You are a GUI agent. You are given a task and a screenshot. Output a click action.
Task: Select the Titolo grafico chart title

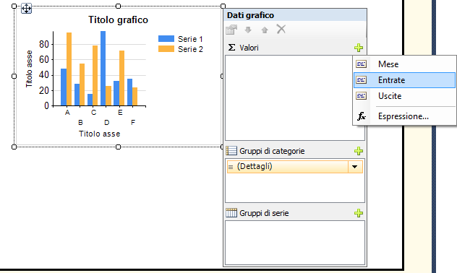(118, 19)
